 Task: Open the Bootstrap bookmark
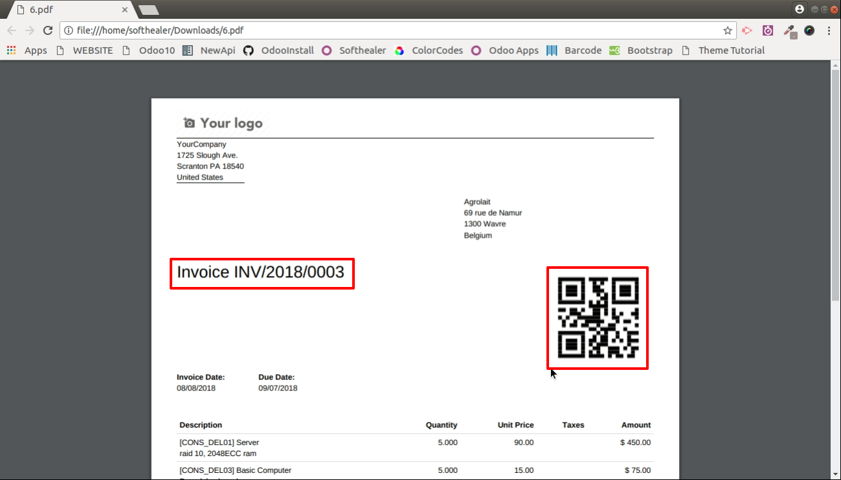tap(641, 51)
